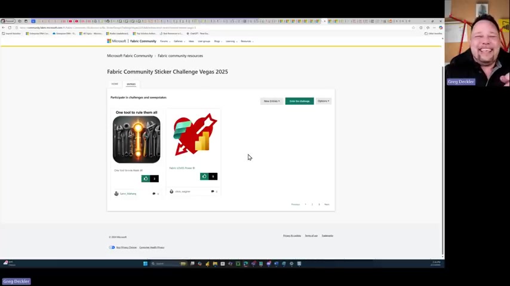
Task: Open the Fabric Community header link
Action: pyautogui.click(x=143, y=41)
